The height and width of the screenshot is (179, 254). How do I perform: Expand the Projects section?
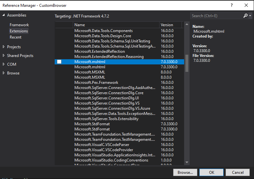[4, 47]
